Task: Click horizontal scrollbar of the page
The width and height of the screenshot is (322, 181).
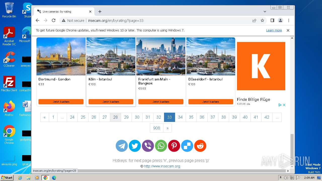Action: tap(161, 171)
